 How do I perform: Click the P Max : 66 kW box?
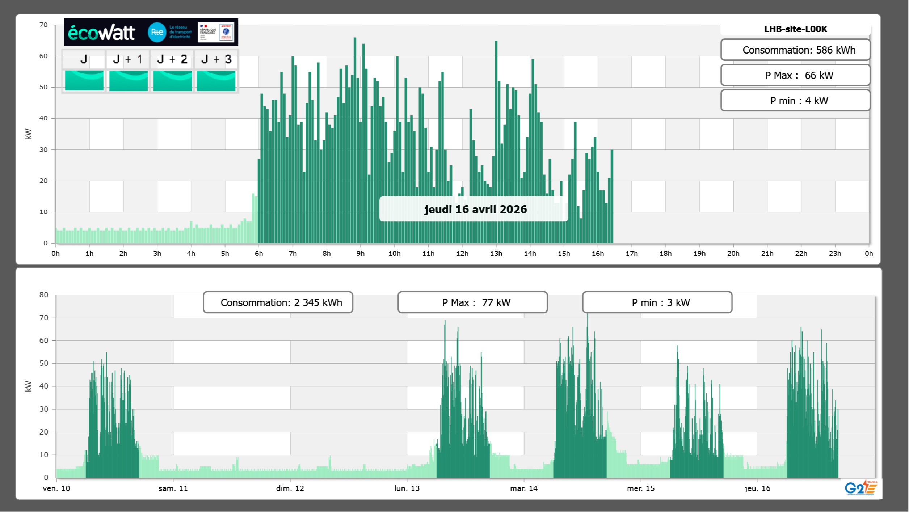(795, 75)
